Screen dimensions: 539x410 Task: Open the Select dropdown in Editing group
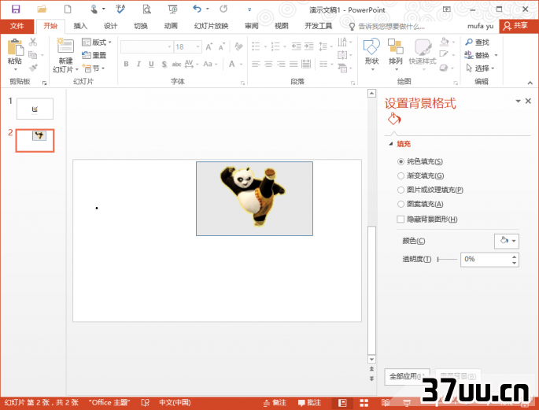[481, 68]
